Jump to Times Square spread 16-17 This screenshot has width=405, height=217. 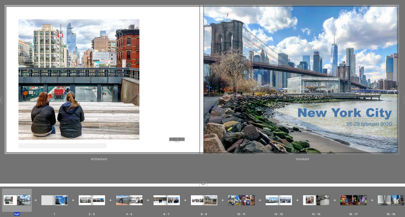[x=353, y=200]
